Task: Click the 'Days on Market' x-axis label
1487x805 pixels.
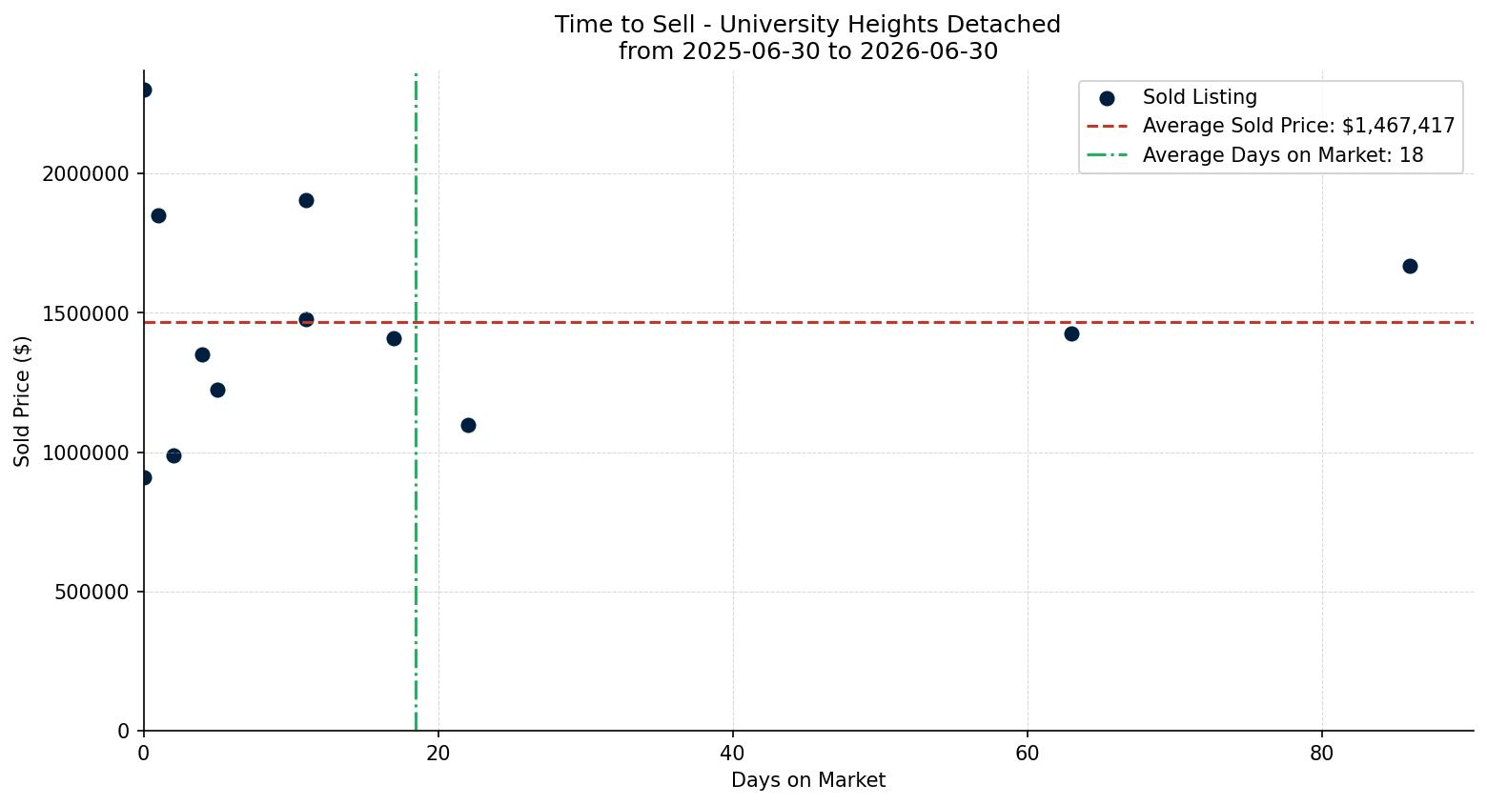Action: 808,780
